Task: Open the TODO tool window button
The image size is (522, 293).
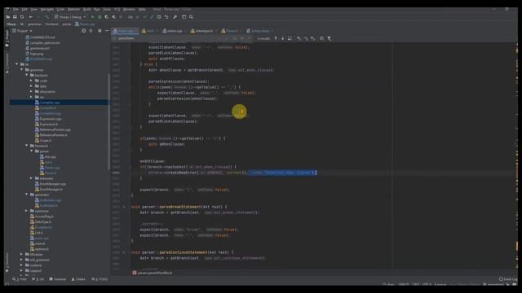Action: (x=100, y=279)
